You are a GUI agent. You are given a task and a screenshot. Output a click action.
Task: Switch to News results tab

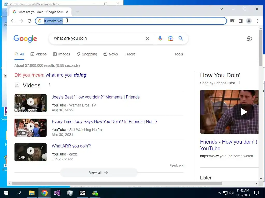click(x=111, y=54)
